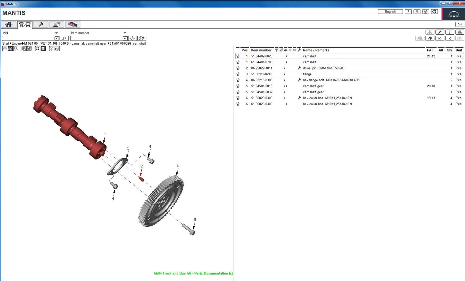Click the navigation tree icon near top right
The height and width of the screenshot is (281, 465).
click(430, 32)
